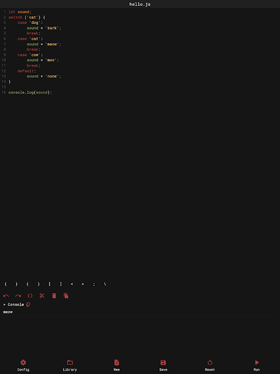This screenshot has height=374, width=280.
Task: Collapse the Console panel arrow
Action: 4,305
